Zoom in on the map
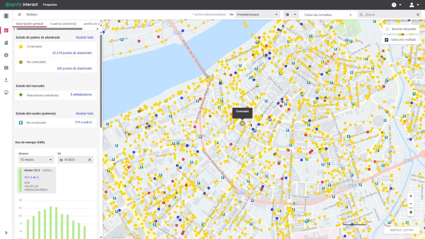Image resolution: width=425 pixels, height=239 pixels. click(411, 196)
